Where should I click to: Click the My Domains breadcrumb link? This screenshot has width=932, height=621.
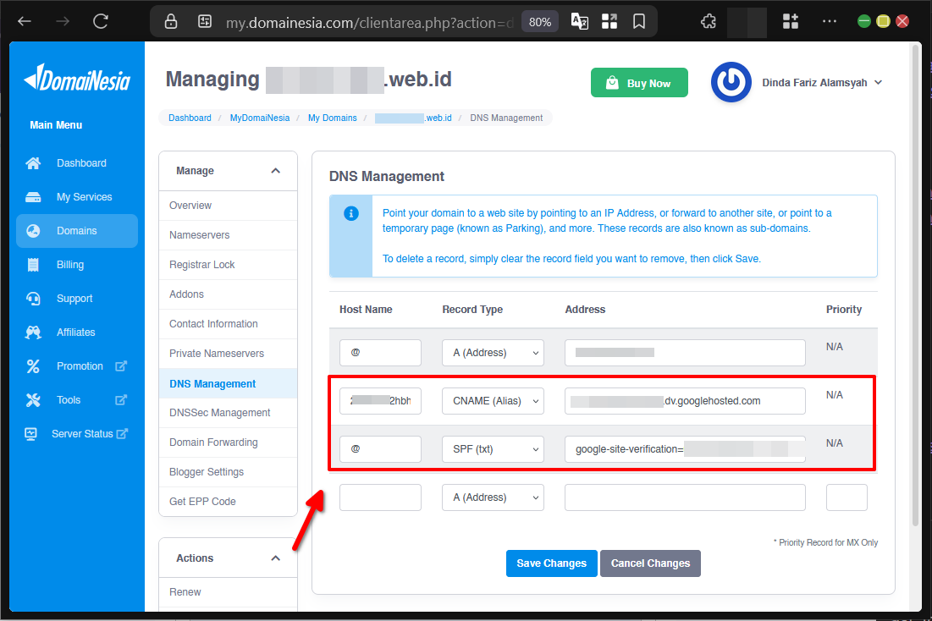click(333, 118)
